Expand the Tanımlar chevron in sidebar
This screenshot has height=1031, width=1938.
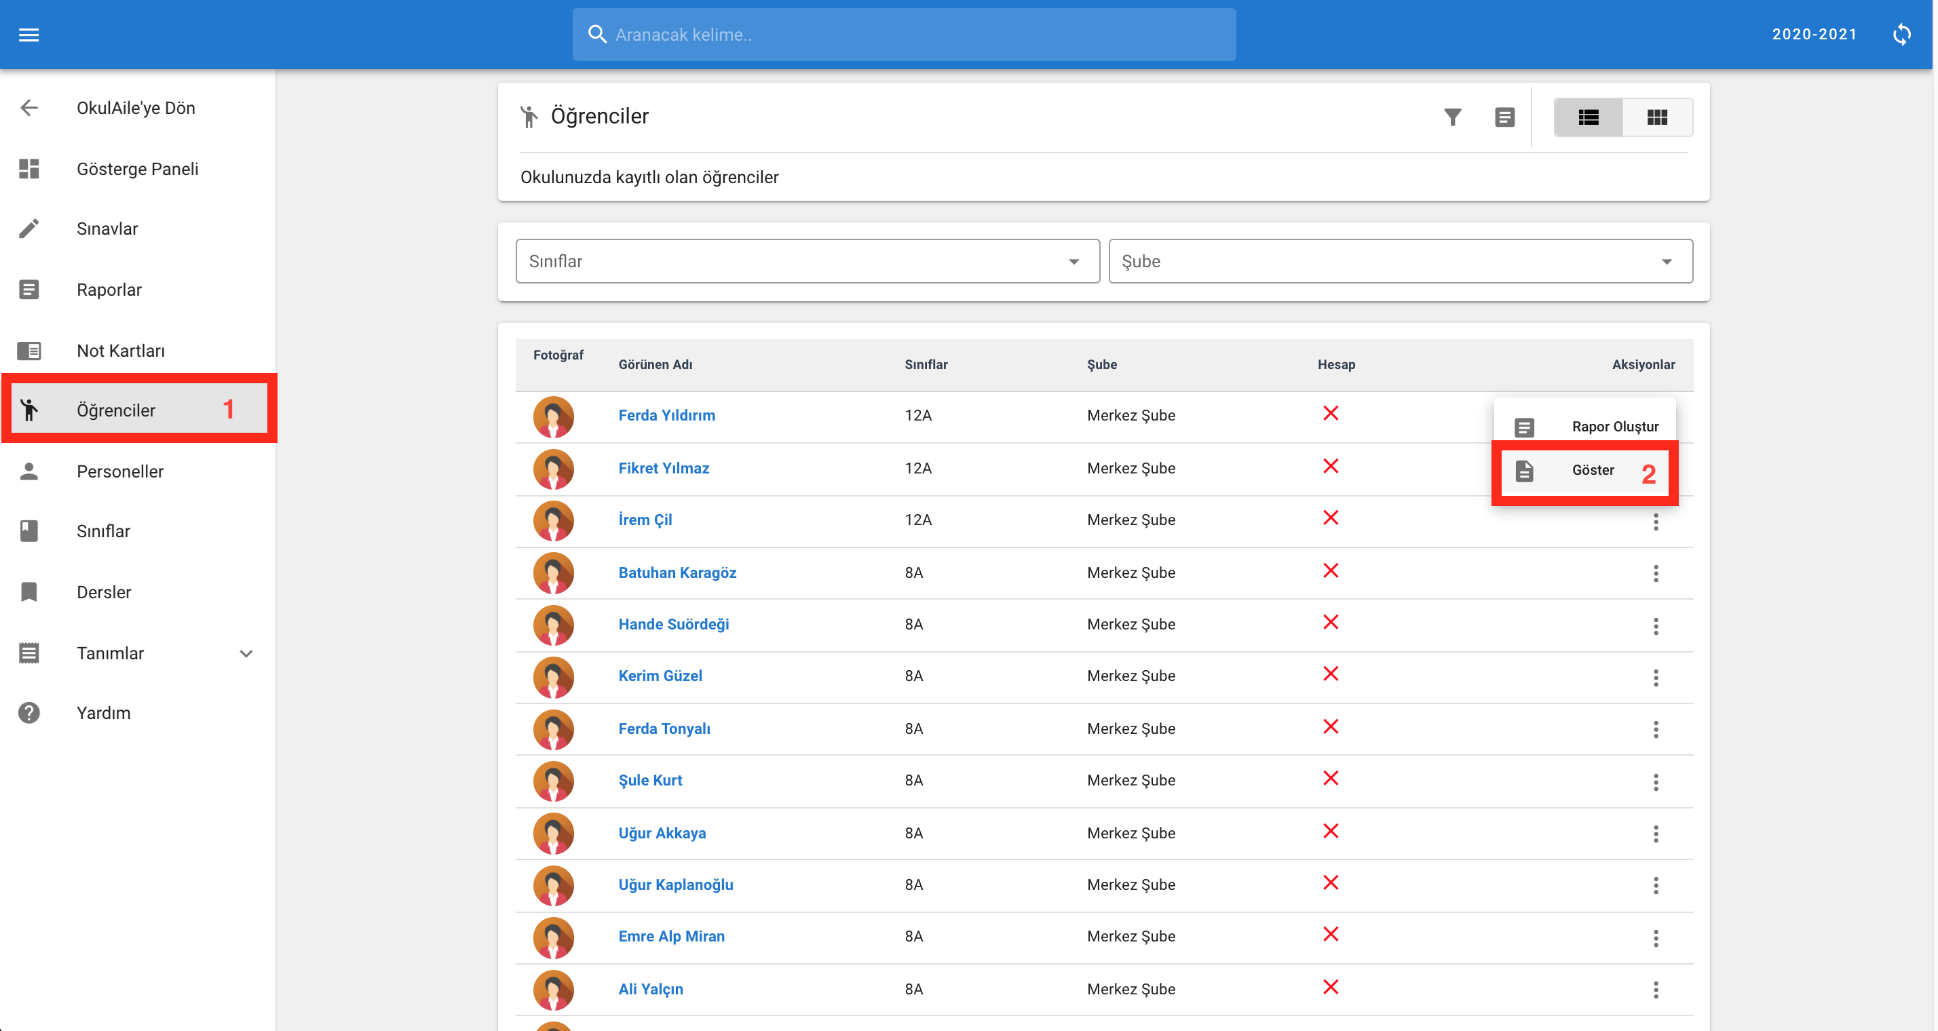click(246, 653)
